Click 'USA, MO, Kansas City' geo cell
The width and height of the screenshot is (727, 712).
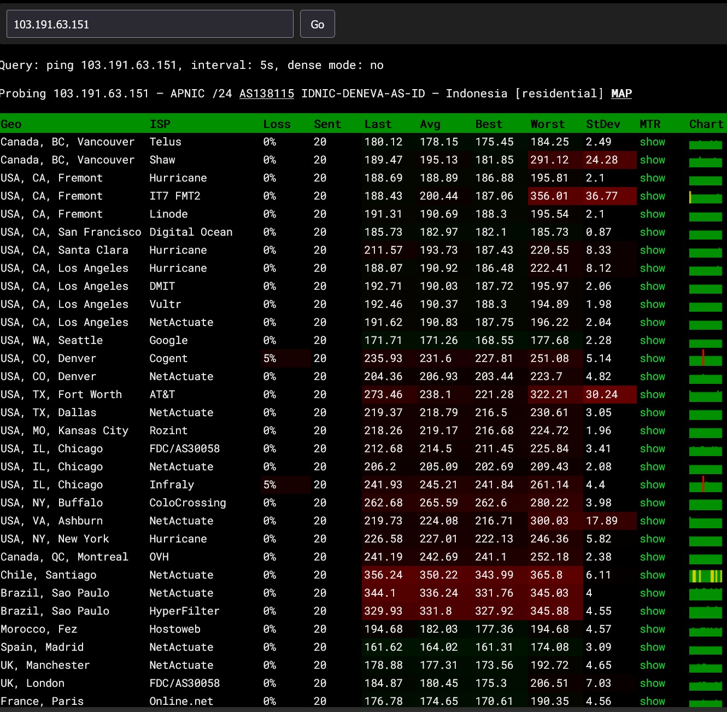65,430
